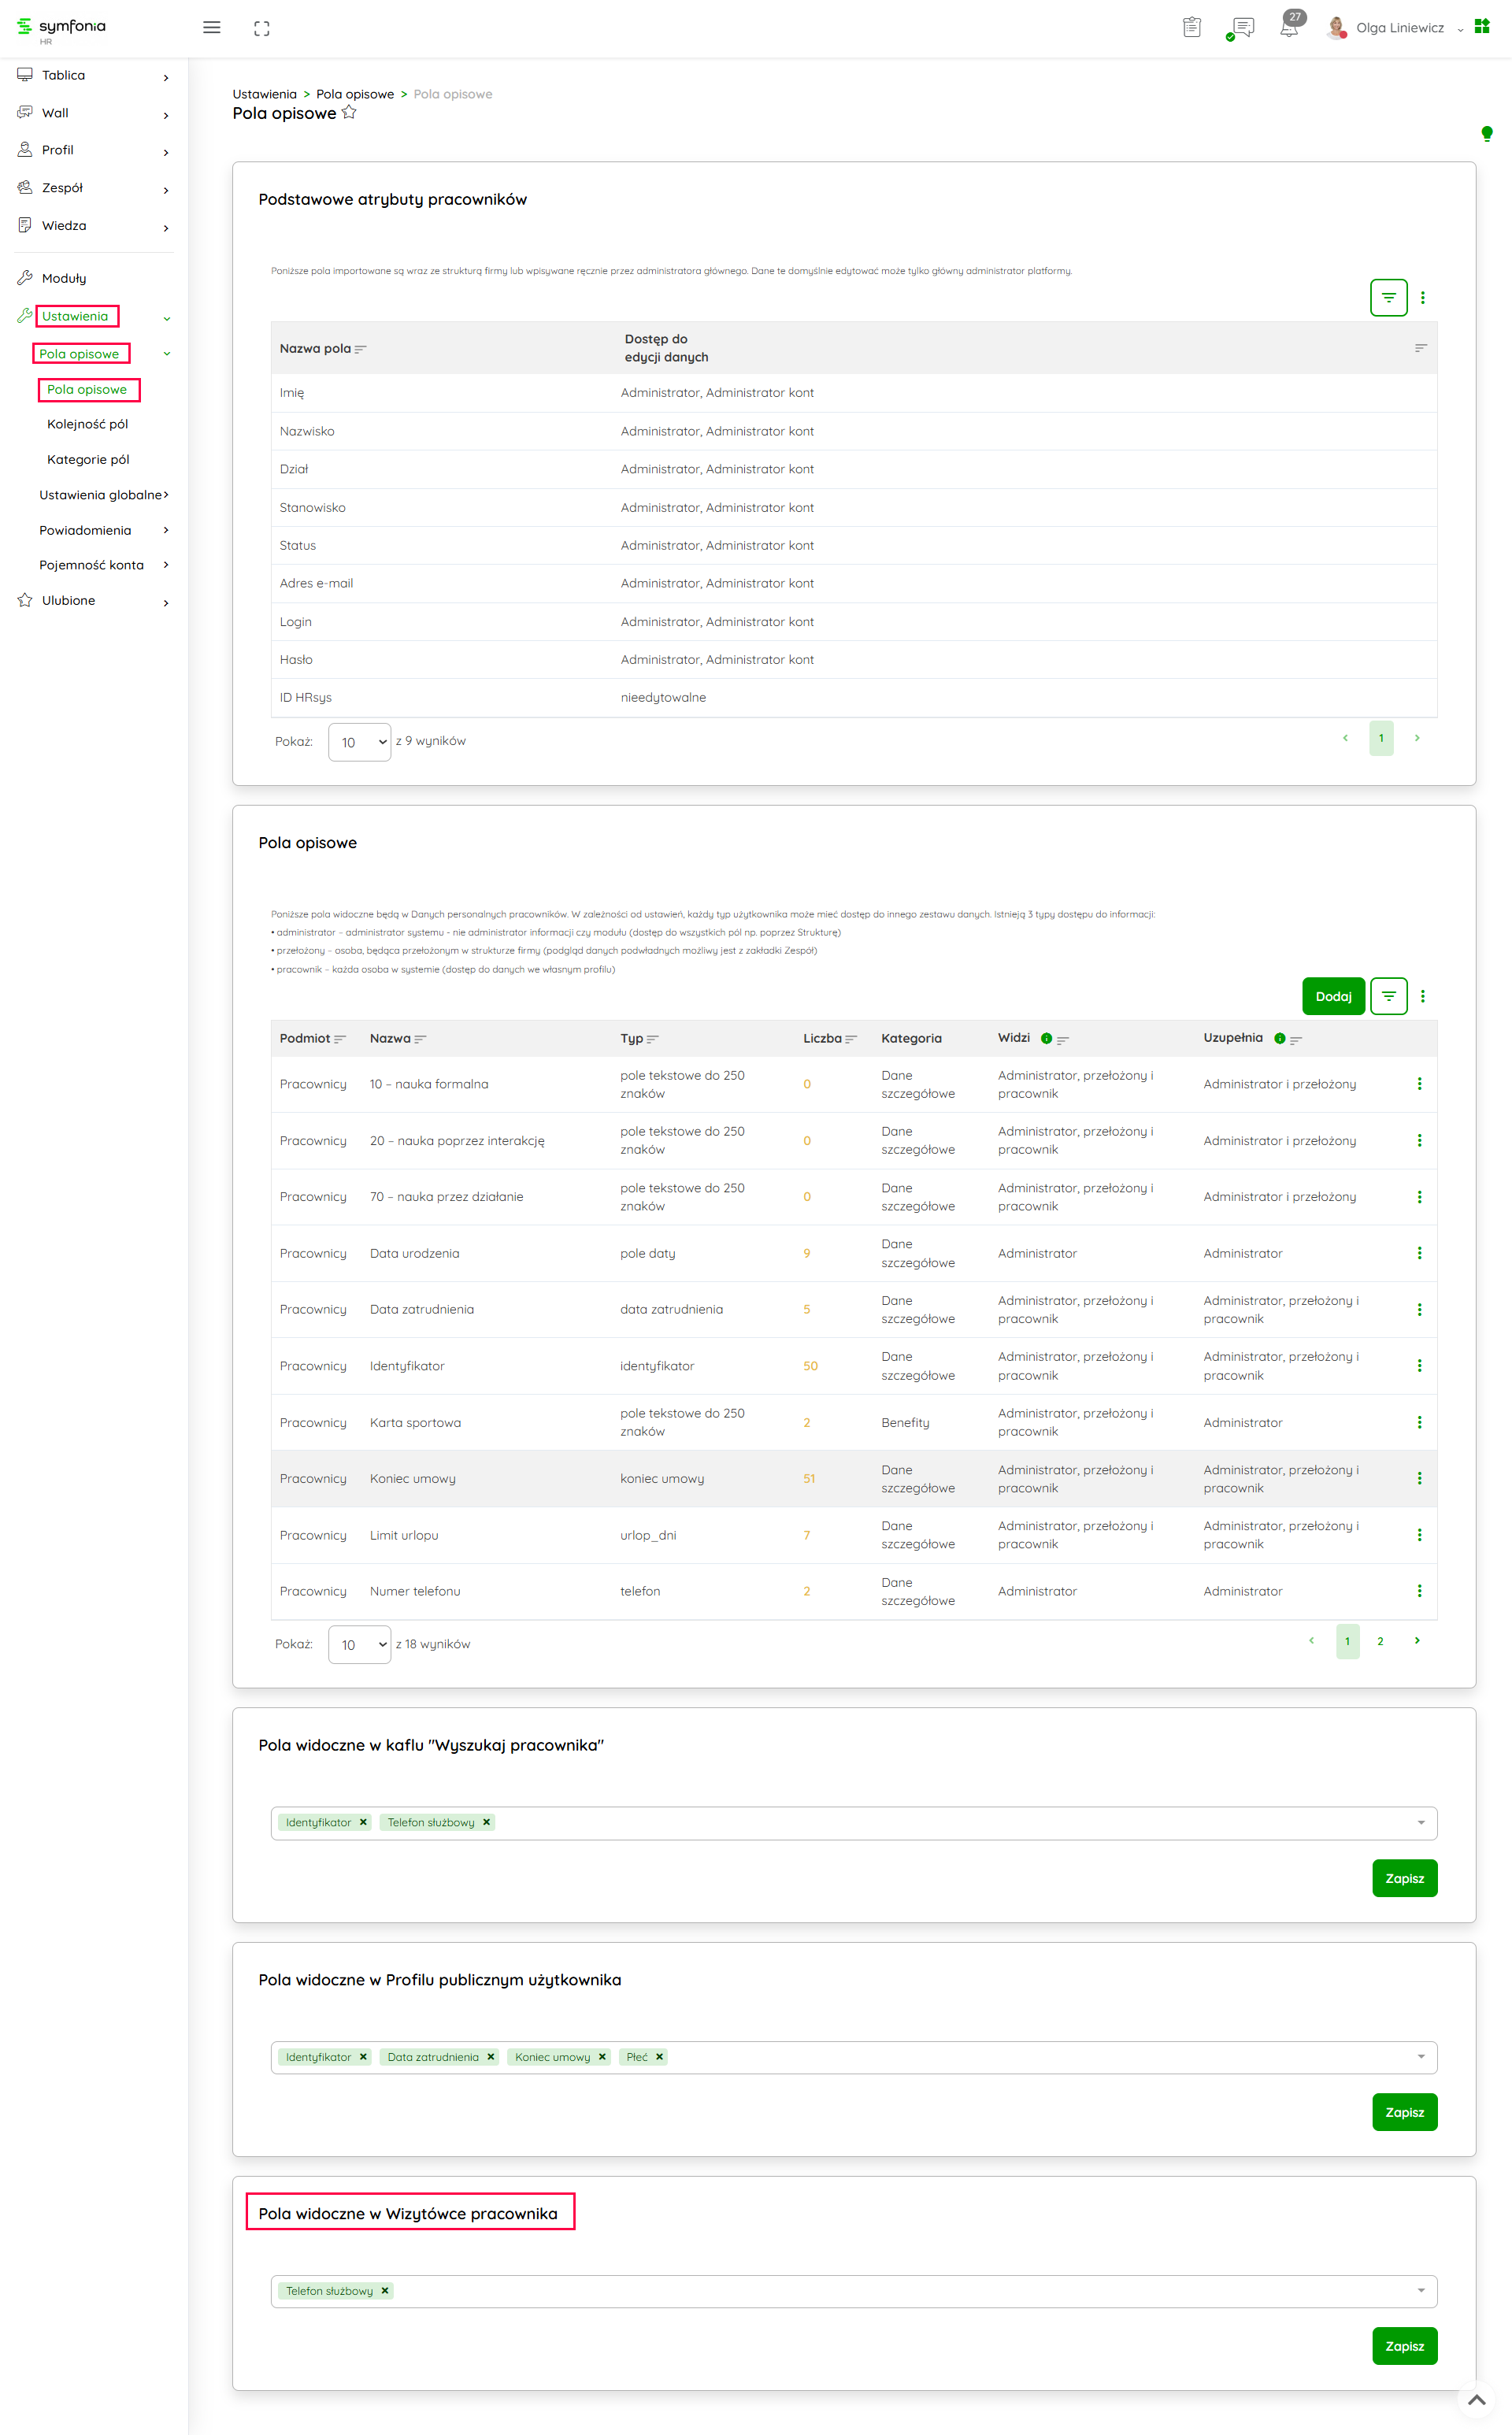Click the scroll to top arrow
This screenshot has width=1512, height=2435.
pyautogui.click(x=1476, y=2399)
